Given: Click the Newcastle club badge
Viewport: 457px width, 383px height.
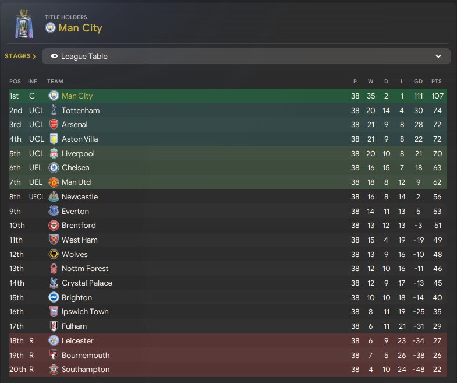Looking at the screenshot, I should tap(54, 196).
